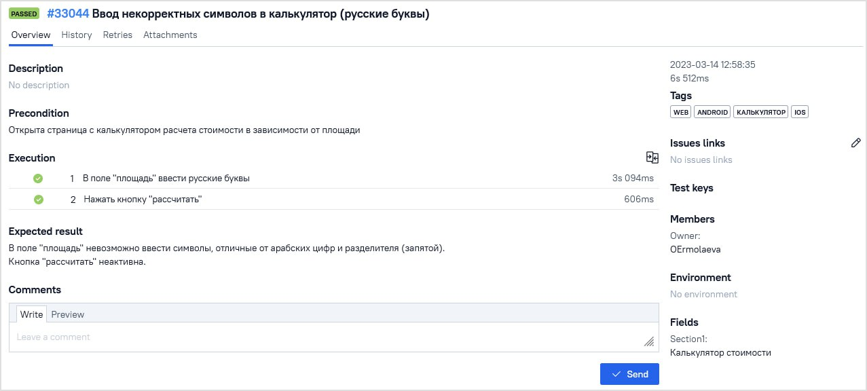Click the comment box resize handle
This screenshot has width=867, height=391.
(x=649, y=341)
